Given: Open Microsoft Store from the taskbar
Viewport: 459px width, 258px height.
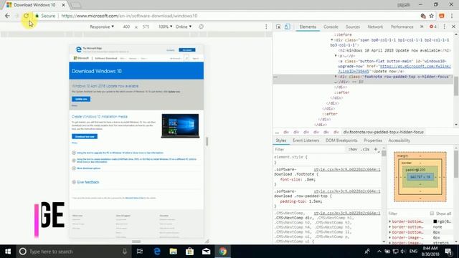Looking at the screenshot, I should point(189,252).
